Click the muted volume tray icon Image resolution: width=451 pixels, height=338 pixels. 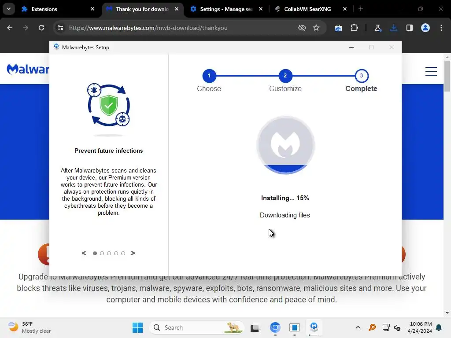tap(397, 327)
